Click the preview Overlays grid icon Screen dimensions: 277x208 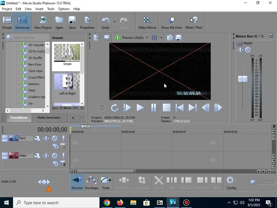pyautogui.click(x=154, y=38)
